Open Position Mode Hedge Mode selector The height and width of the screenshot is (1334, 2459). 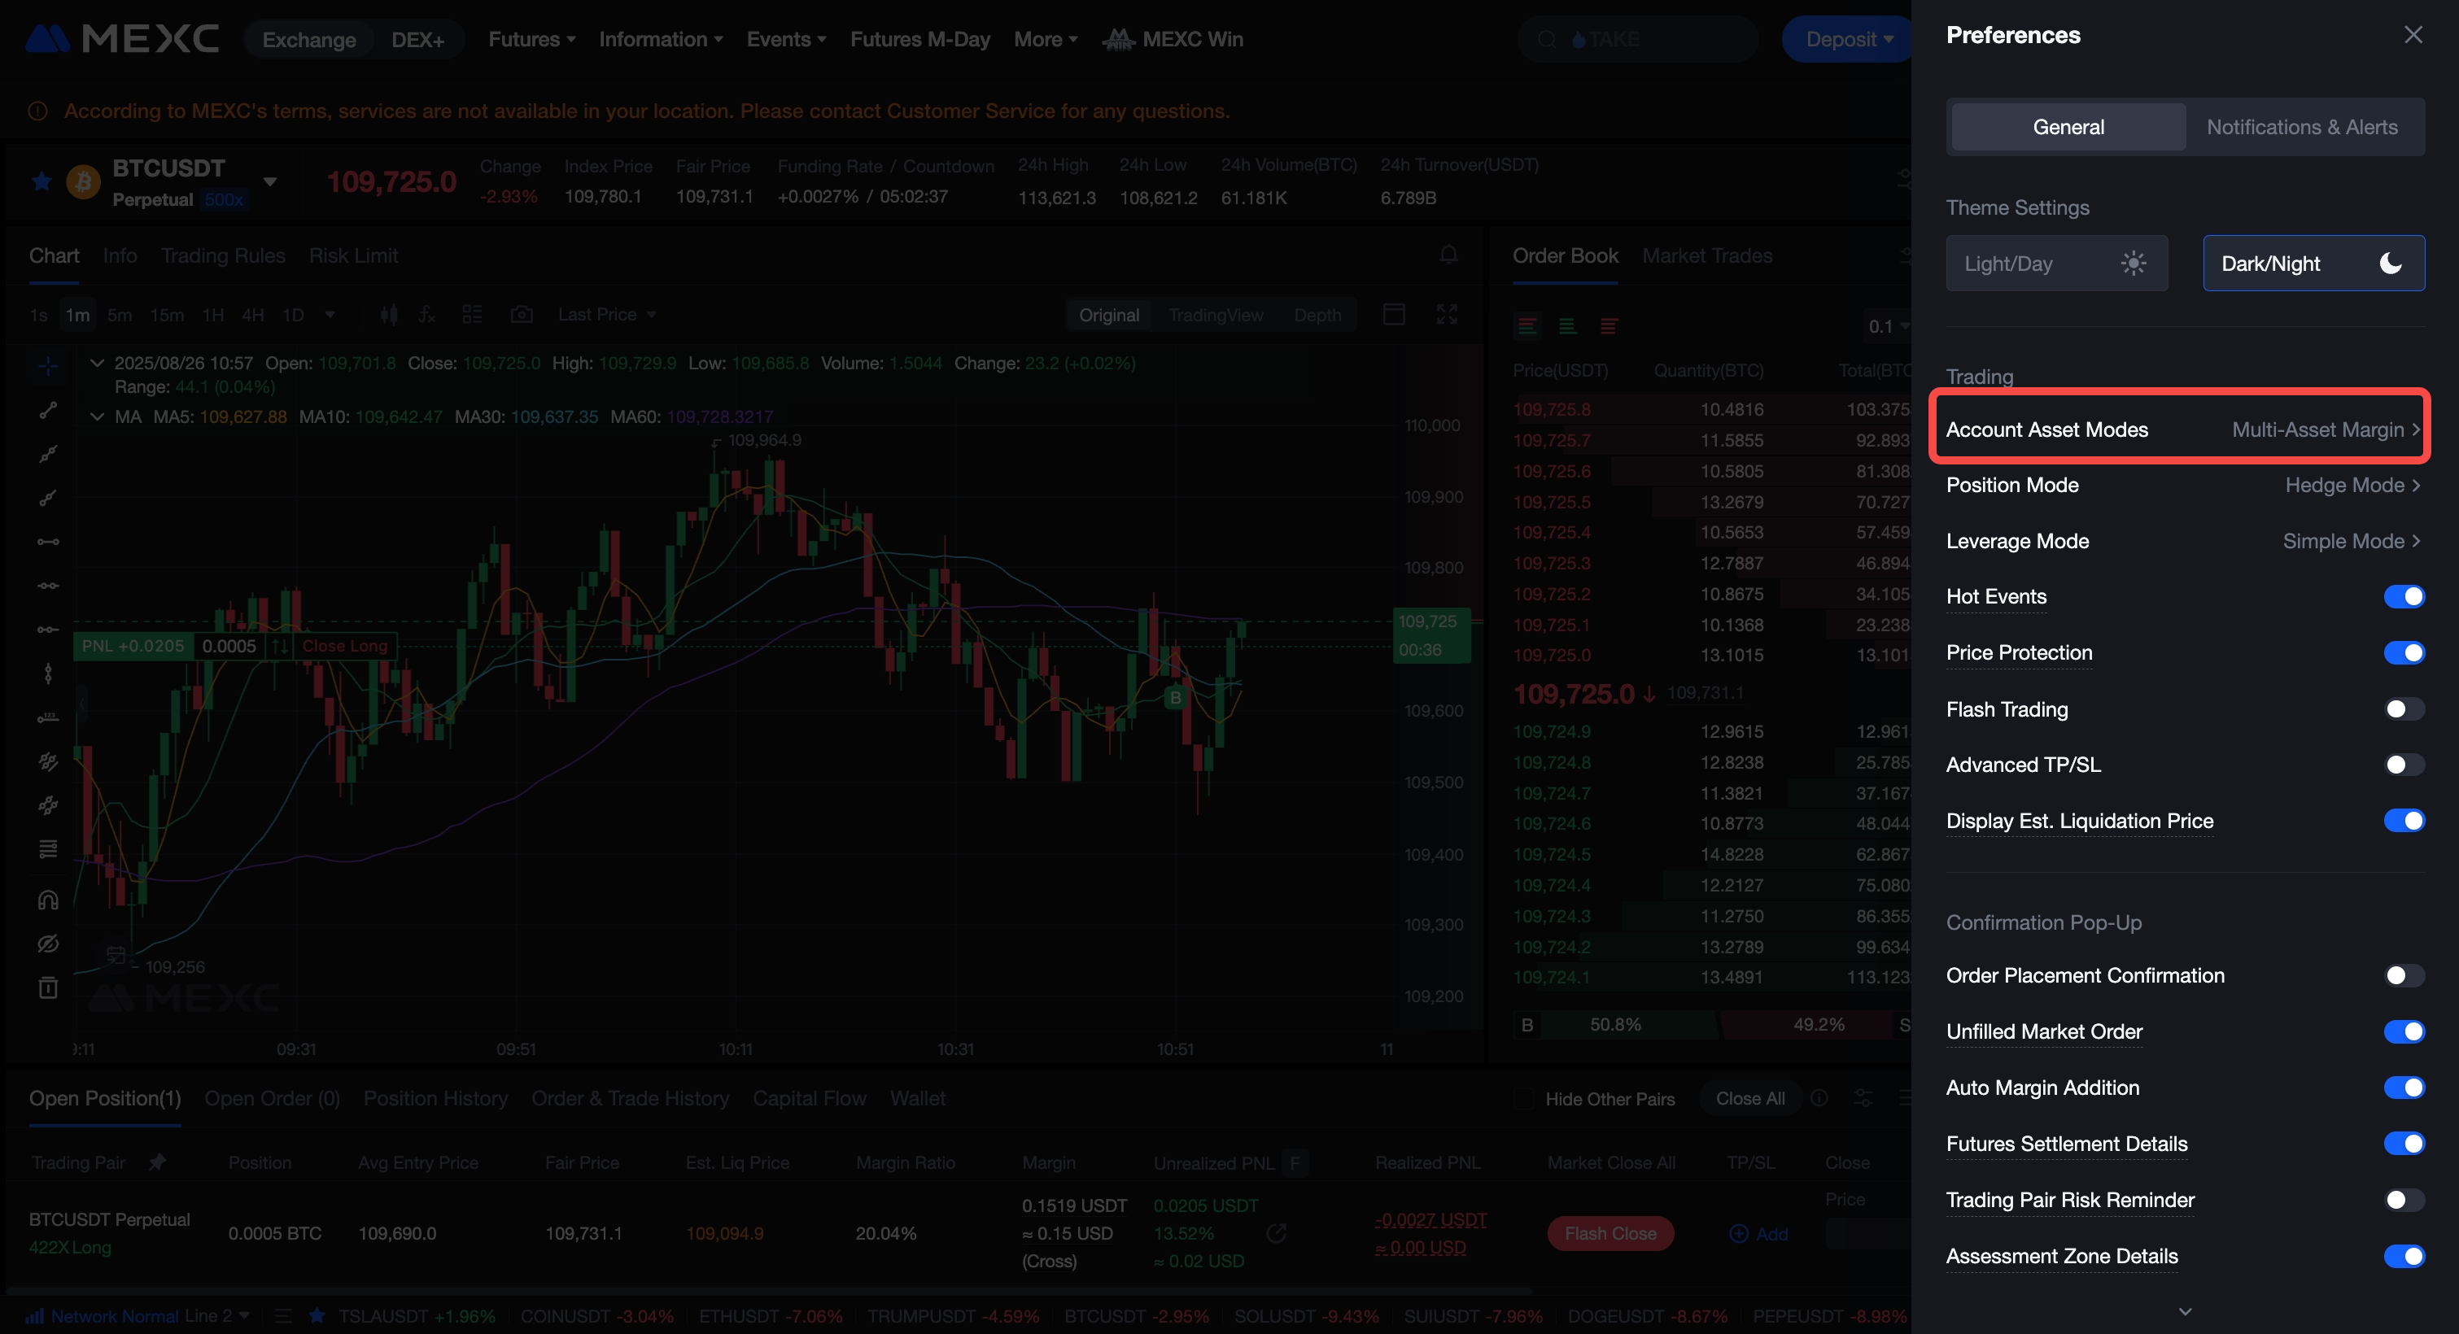point(2352,485)
